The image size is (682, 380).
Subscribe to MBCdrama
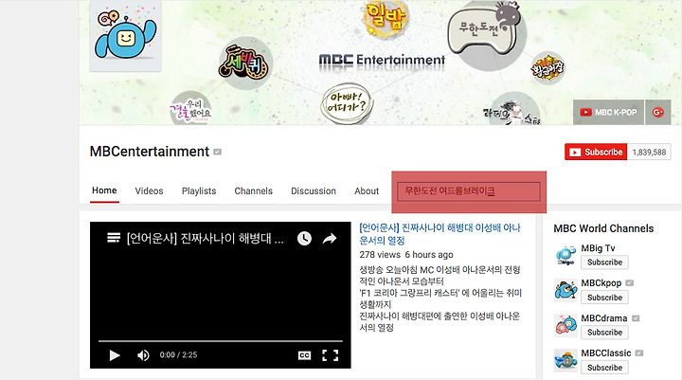[604, 332]
